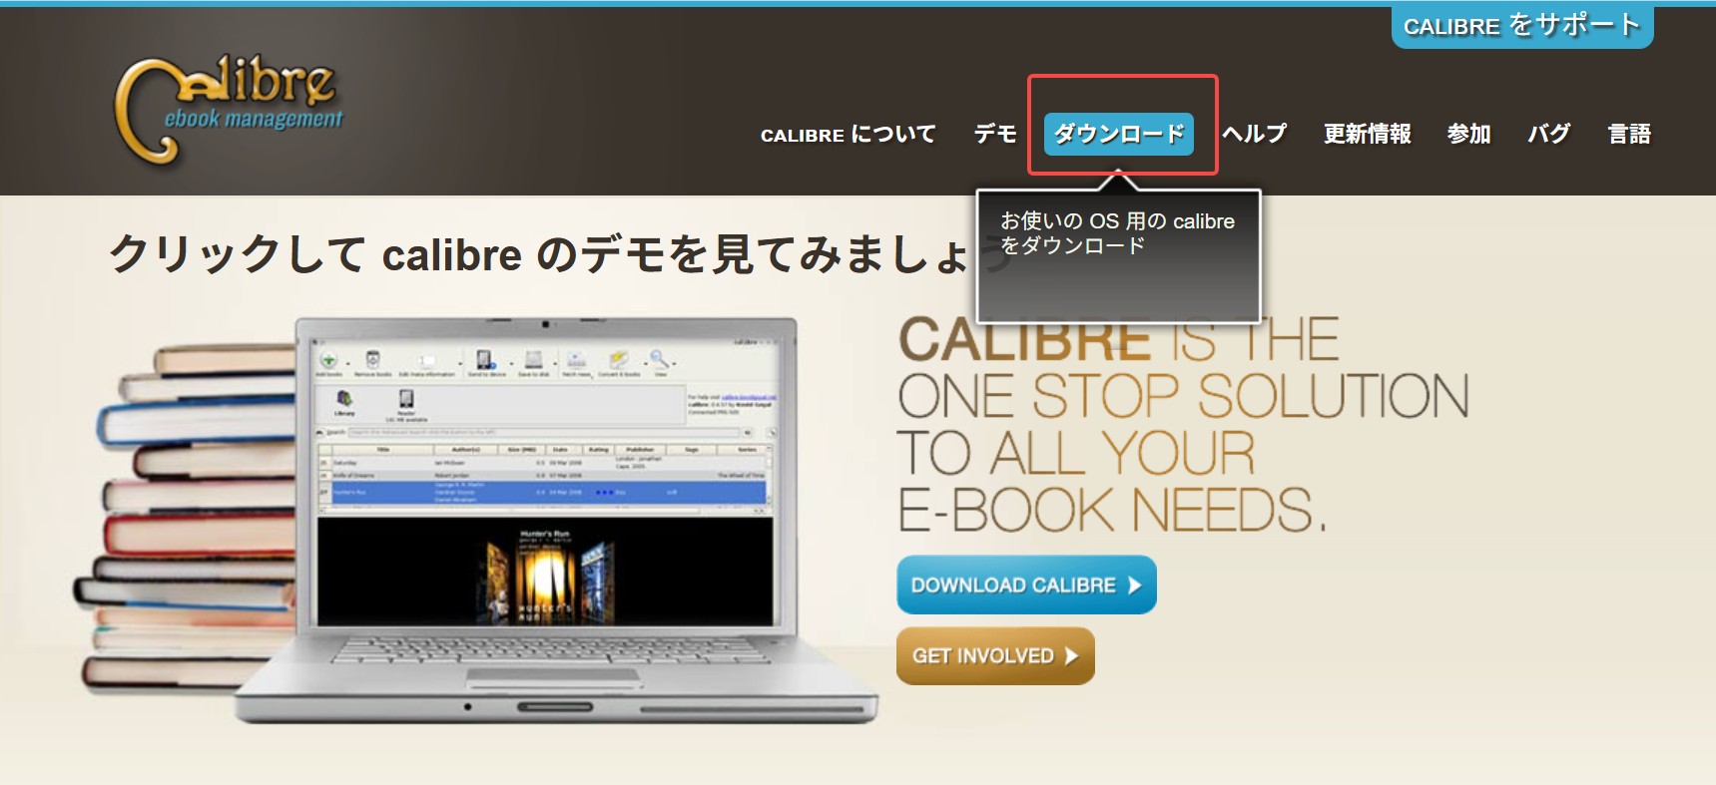The height and width of the screenshot is (785, 1716).
Task: Click the 'CALIBRE をサポート' button
Action: pyautogui.click(x=1521, y=26)
